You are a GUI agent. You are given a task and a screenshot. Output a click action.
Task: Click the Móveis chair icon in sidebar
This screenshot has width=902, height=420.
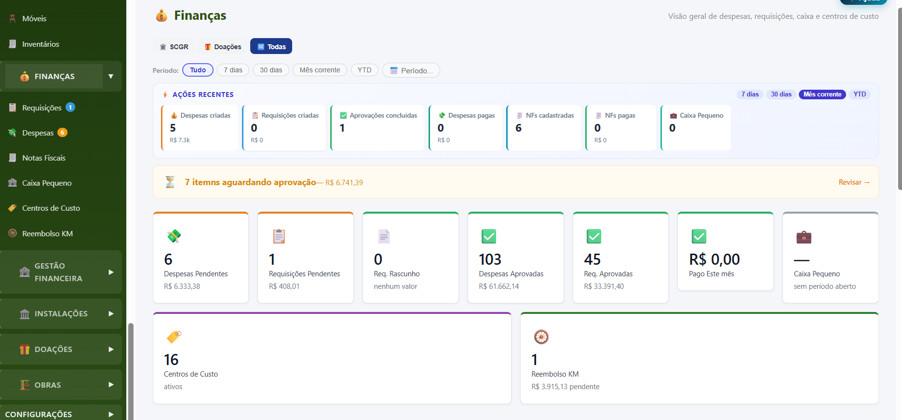(13, 19)
